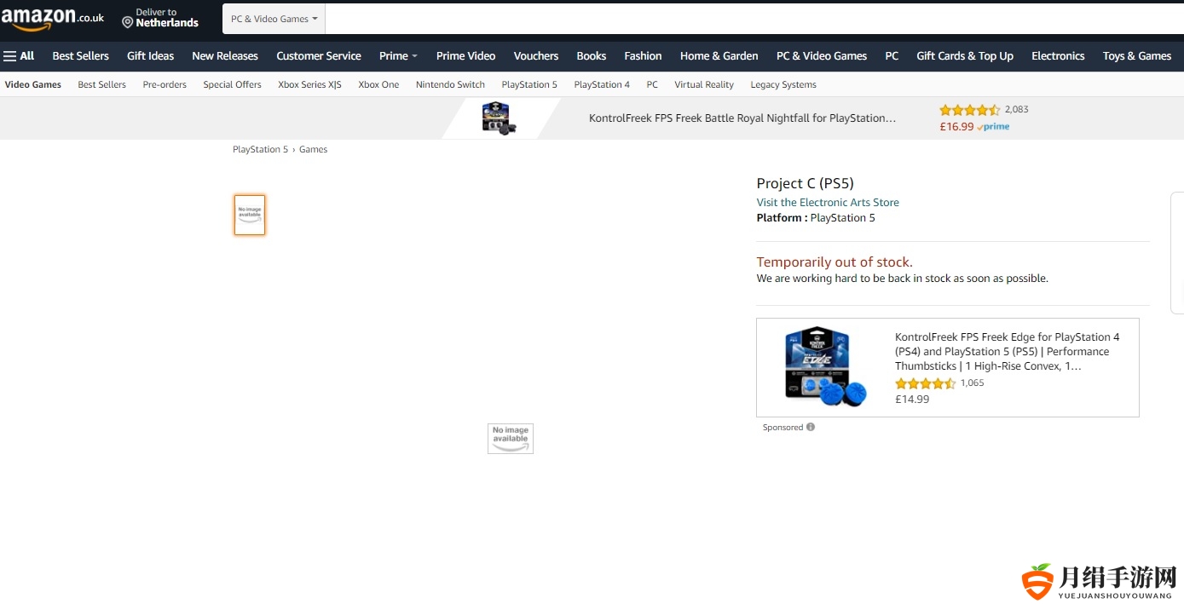Open Best Sellers in the Video Games subnav
1184x604 pixels.
(101, 84)
